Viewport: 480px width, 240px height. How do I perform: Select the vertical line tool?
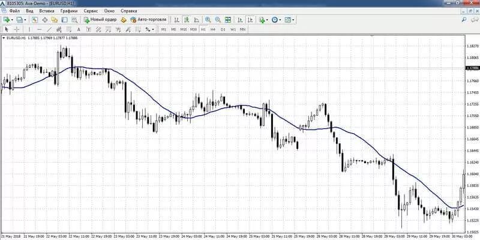(29, 29)
